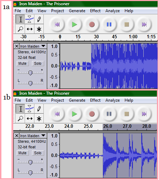The image size is (159, 180).
Task: Click Stereo, 44100Hz text in window 1a track panel
Action: pos(32,52)
